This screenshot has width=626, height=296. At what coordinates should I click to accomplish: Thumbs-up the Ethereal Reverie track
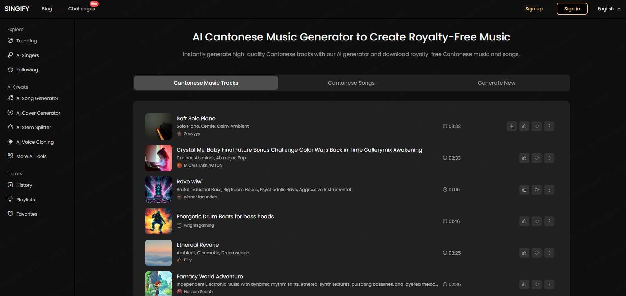click(524, 253)
